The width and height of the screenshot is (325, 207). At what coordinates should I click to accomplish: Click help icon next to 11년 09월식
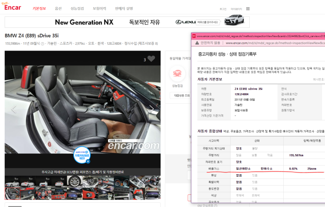coord(42,44)
